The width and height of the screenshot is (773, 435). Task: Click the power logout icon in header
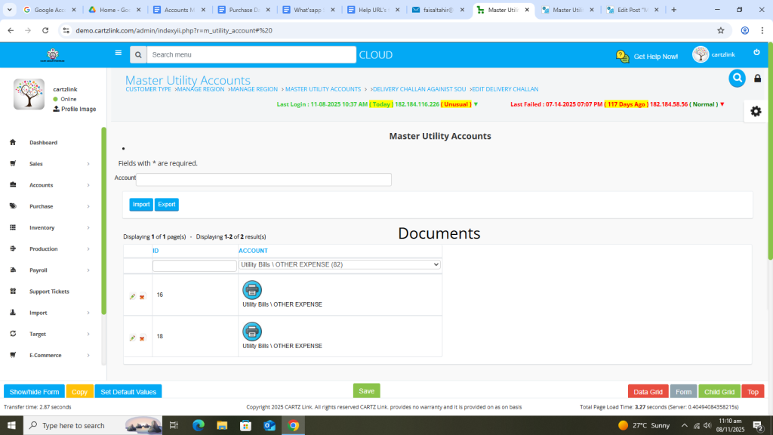point(757,53)
